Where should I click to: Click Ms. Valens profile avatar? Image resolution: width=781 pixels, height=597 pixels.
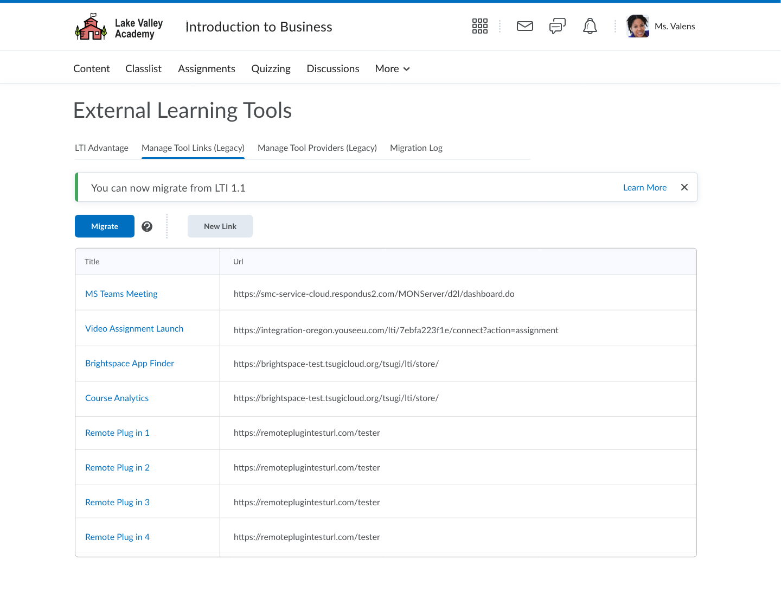(x=638, y=26)
